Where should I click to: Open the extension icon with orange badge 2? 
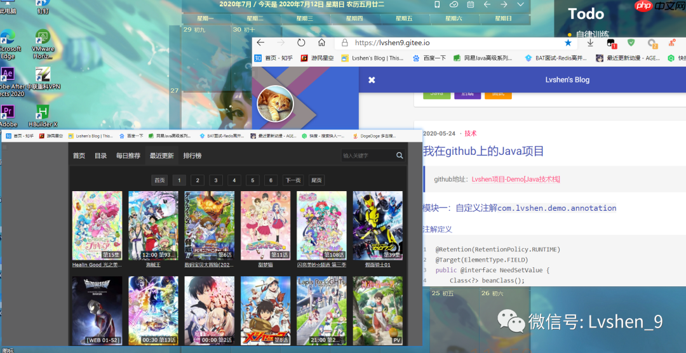[652, 43]
